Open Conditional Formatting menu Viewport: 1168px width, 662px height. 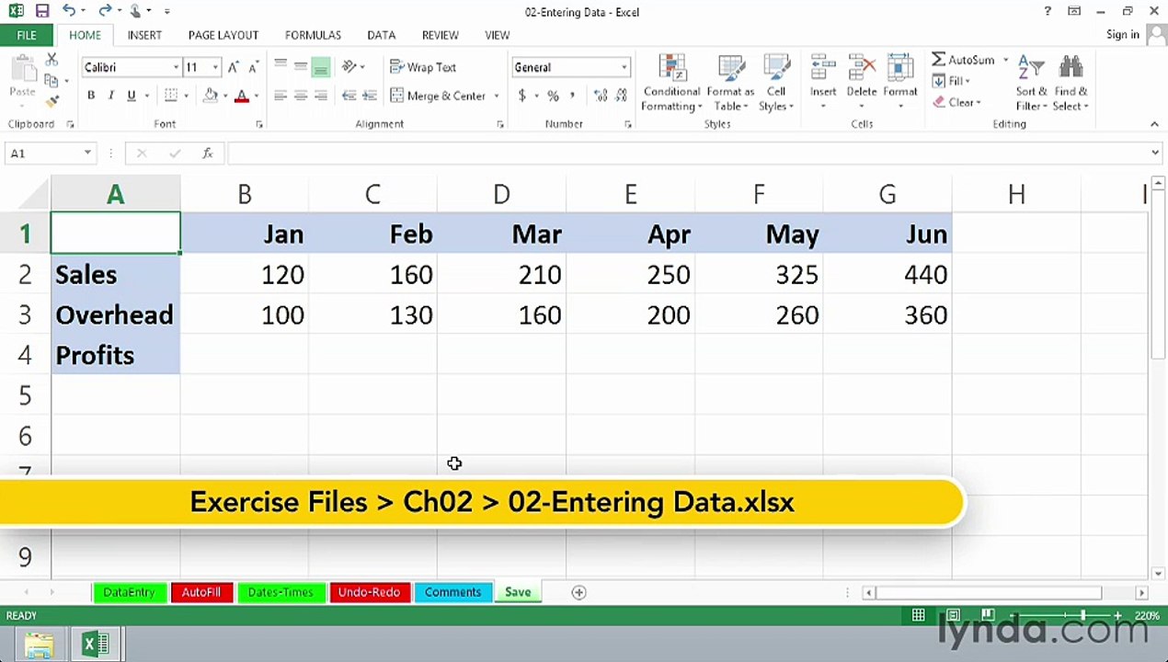coord(671,83)
